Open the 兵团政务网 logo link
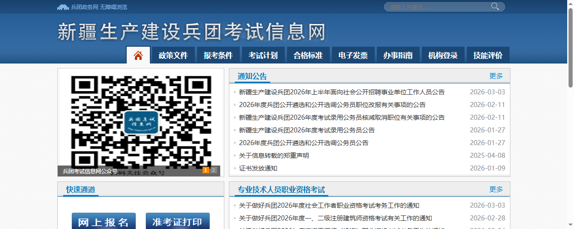 pyautogui.click(x=77, y=7)
